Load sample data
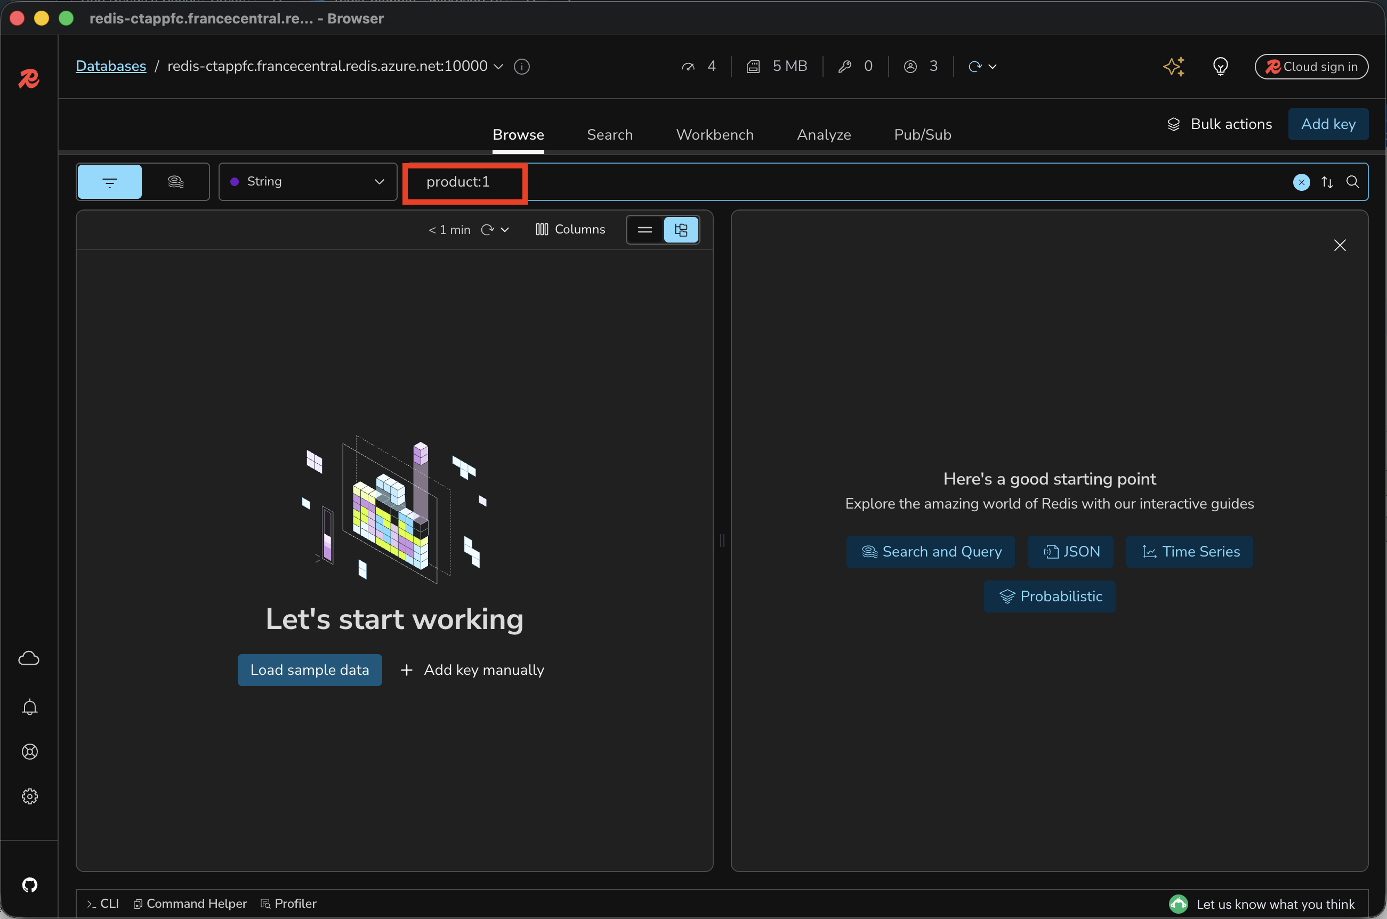 tap(309, 670)
